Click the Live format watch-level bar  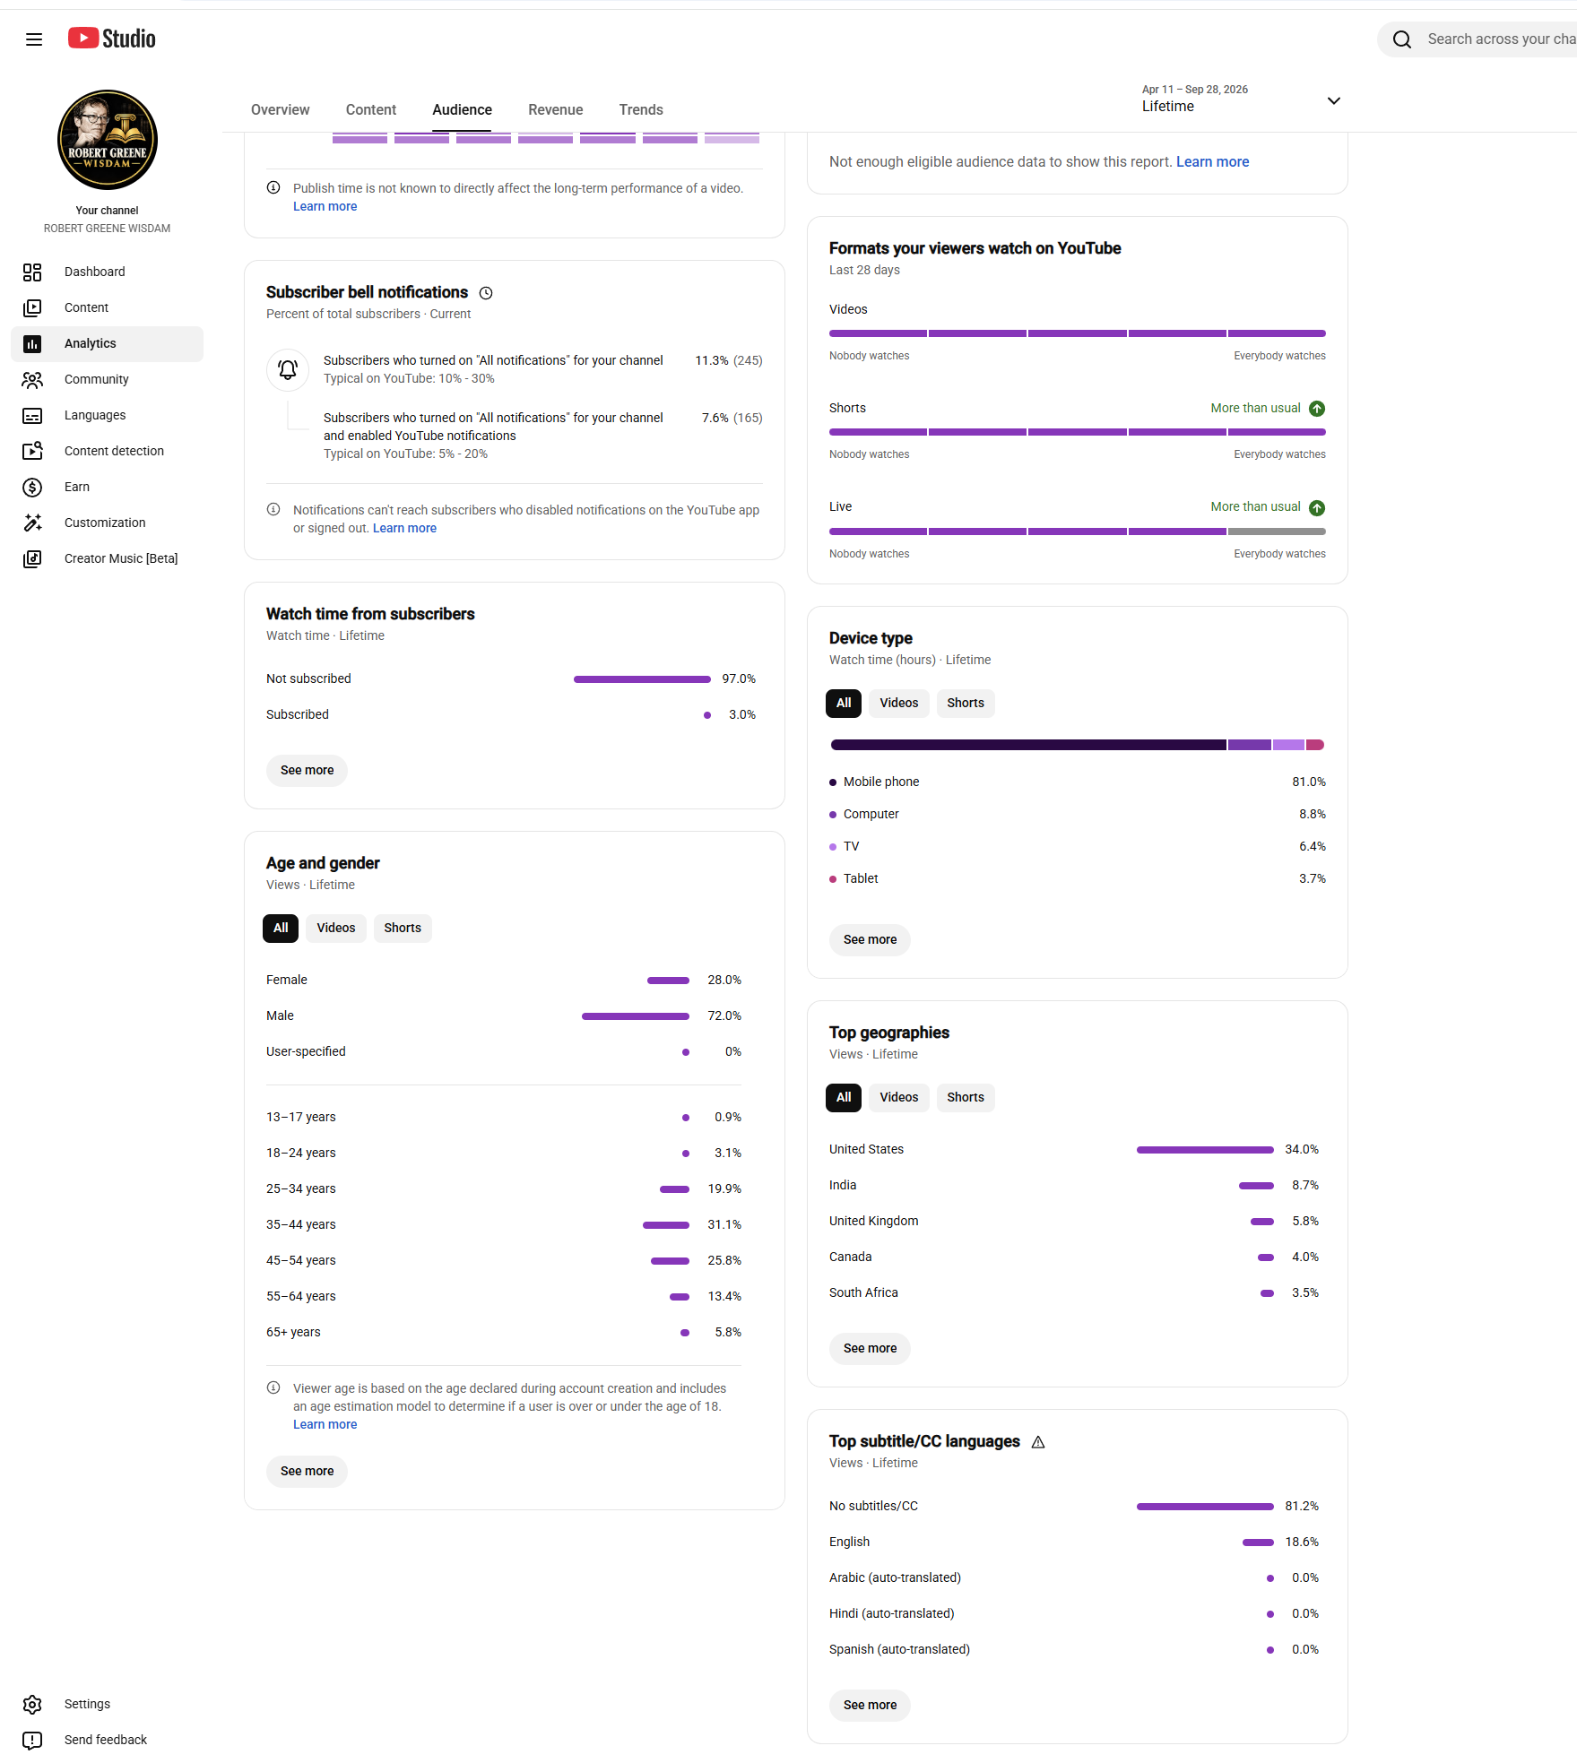[x=1078, y=531]
